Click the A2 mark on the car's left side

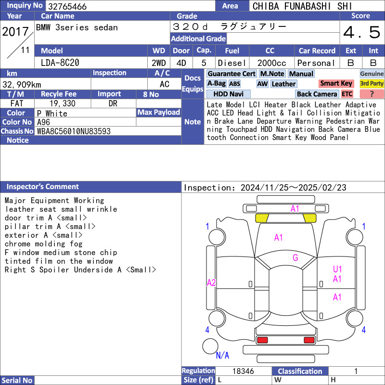pos(211,282)
